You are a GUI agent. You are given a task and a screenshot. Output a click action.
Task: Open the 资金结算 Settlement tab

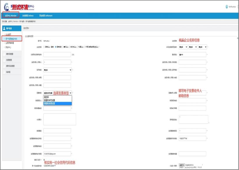click(x=46, y=15)
